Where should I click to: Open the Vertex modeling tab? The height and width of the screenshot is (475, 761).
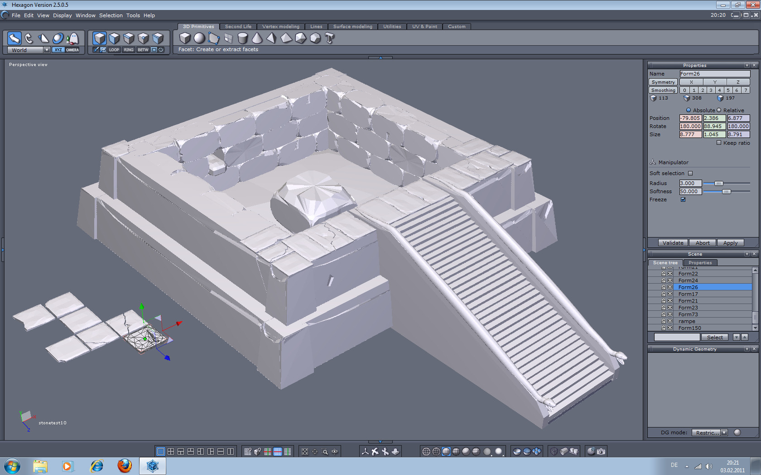coord(280,27)
